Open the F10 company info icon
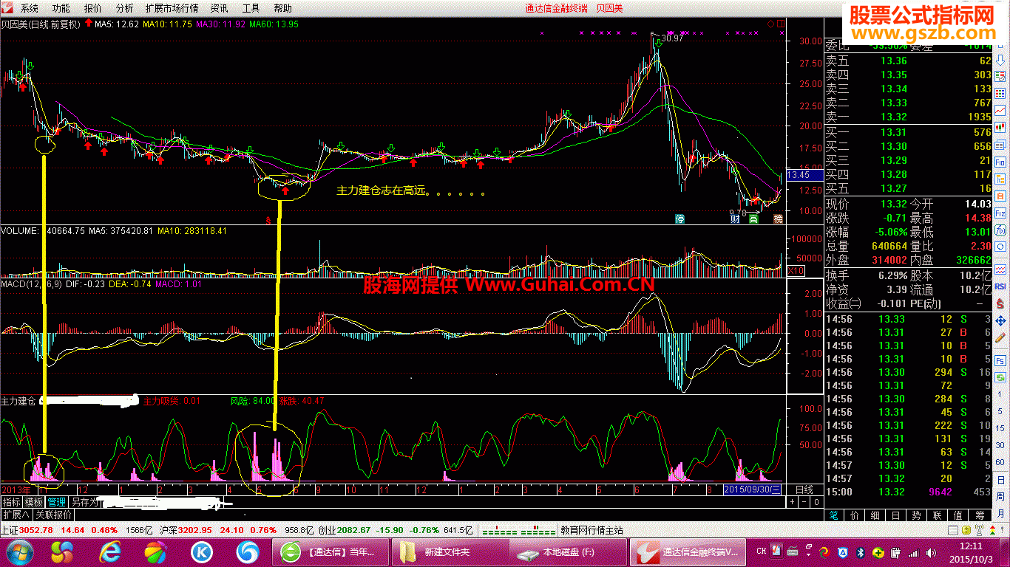Viewport: 1010px width, 567px height. 1000,162
